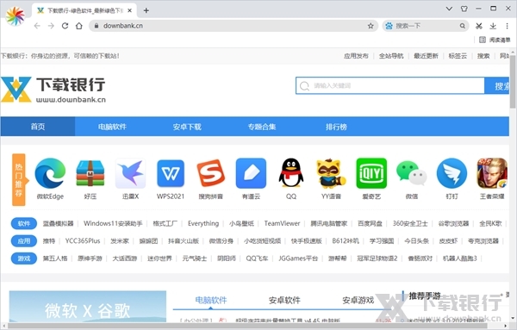
Task: Open 应用发布 top link
Action: (356, 56)
